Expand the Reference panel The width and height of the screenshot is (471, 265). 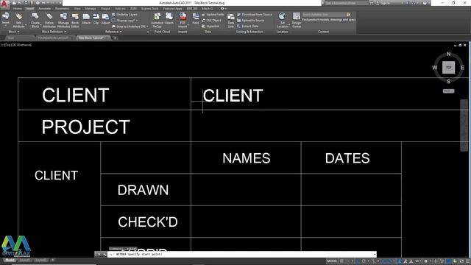coord(113,32)
